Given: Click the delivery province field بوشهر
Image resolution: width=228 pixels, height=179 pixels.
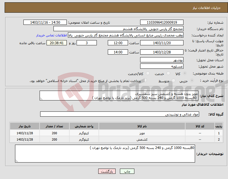Looking at the screenshot, I should click(x=162, y=60).
